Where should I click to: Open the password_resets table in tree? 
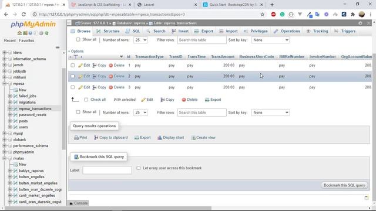tap(33, 115)
